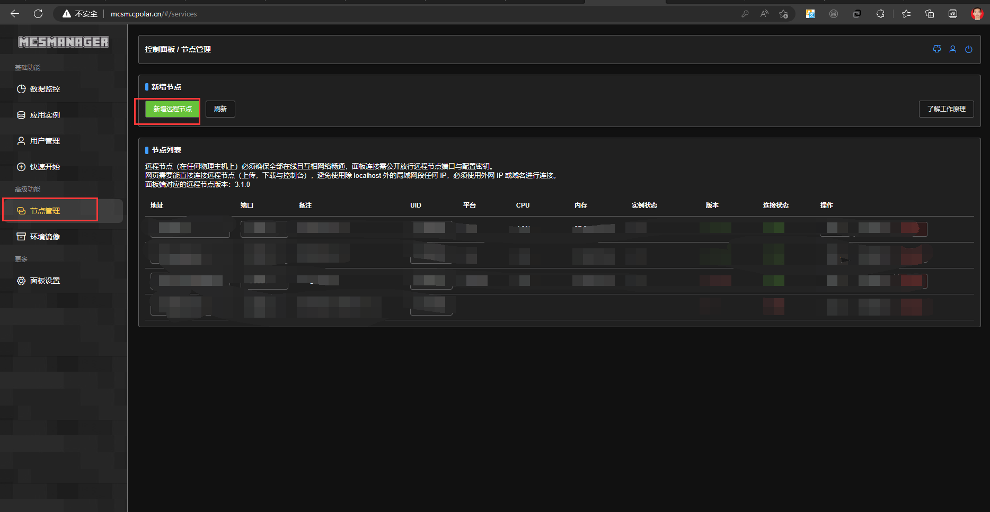
Task: Open 面板设置 sidebar entry
Action: point(45,281)
